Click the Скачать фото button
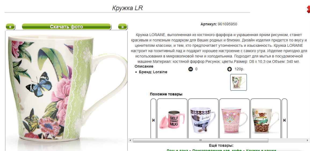Screen dimensions: 310x151 coord(66,27)
